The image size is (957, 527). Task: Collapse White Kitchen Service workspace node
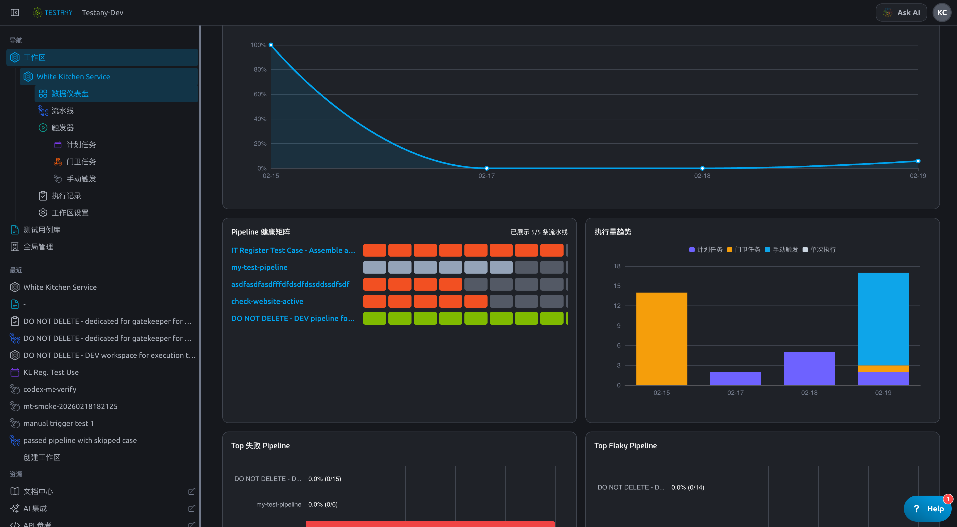(x=109, y=77)
